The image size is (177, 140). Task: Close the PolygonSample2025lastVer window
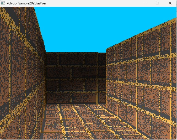pyautogui.click(x=170, y=3)
